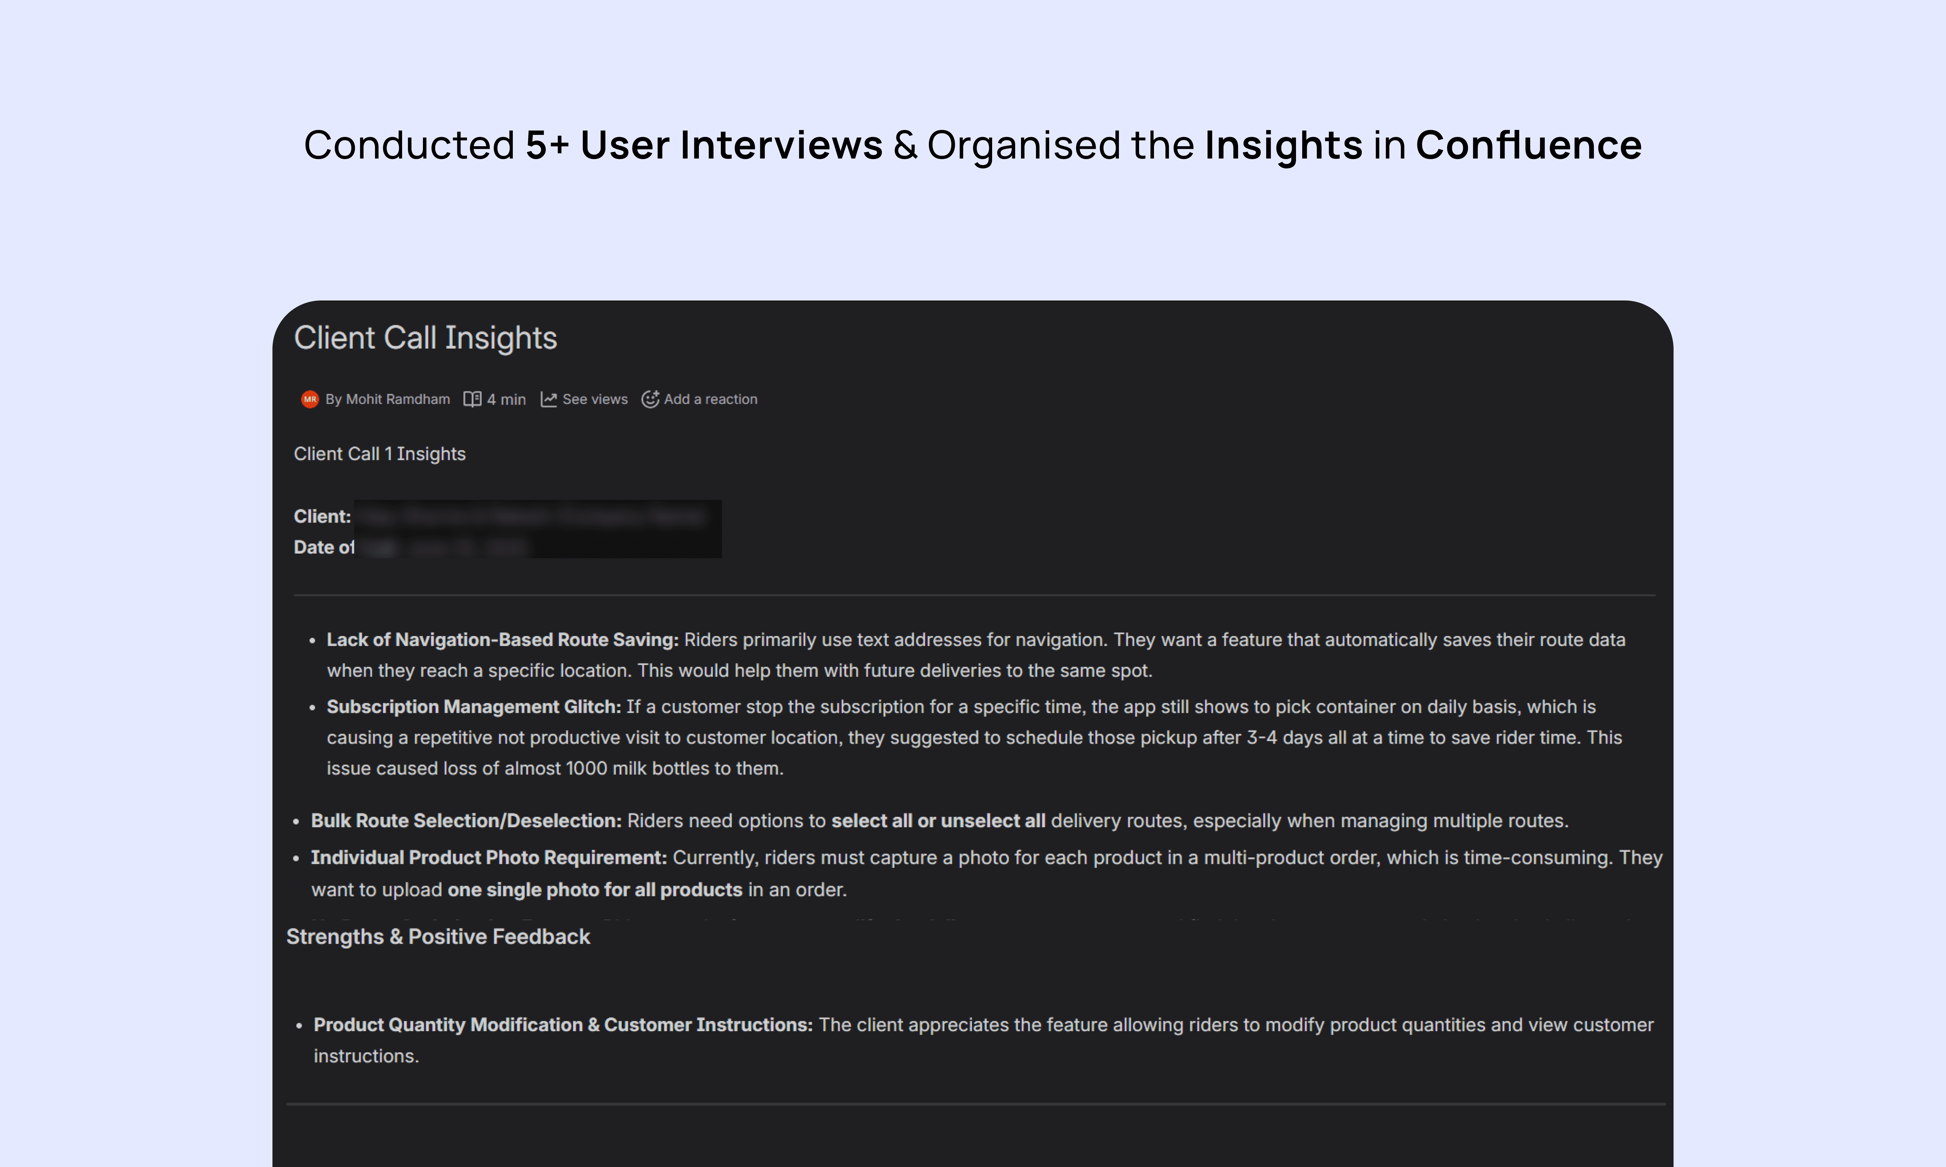Click the book reading-time icon
This screenshot has width=1946, height=1167.
[x=472, y=399]
